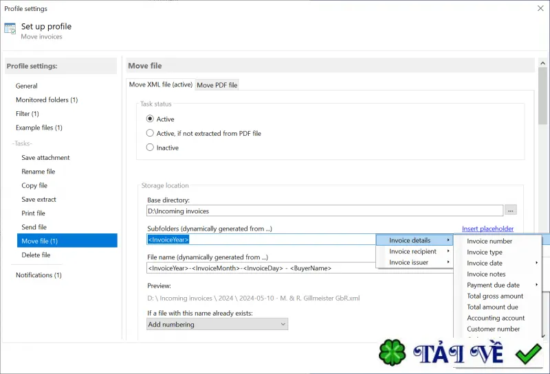Open Monitored folders (1) settings
This screenshot has height=374, width=550.
(47, 100)
